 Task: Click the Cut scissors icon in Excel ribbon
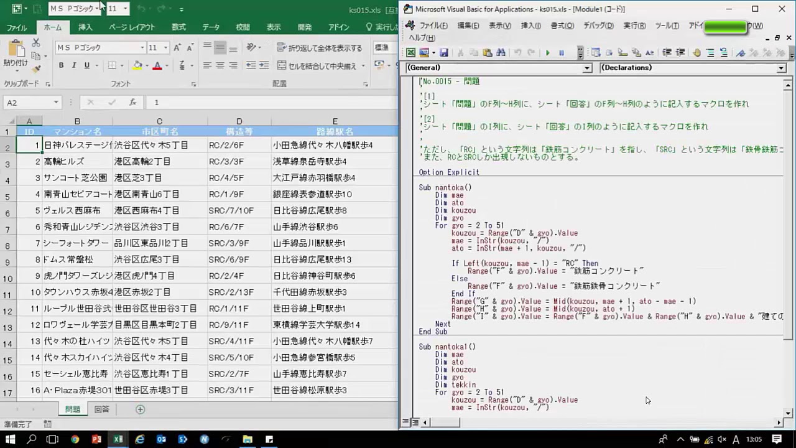[36, 43]
